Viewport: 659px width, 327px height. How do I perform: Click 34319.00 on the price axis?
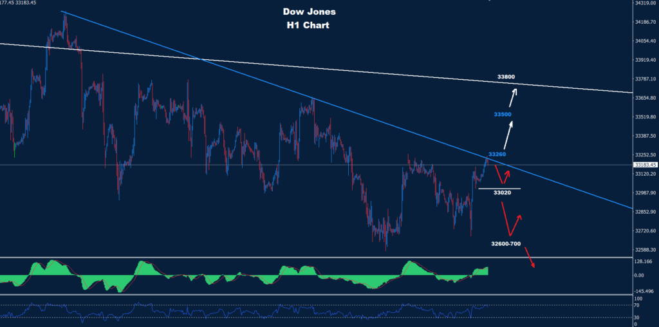coord(645,3)
